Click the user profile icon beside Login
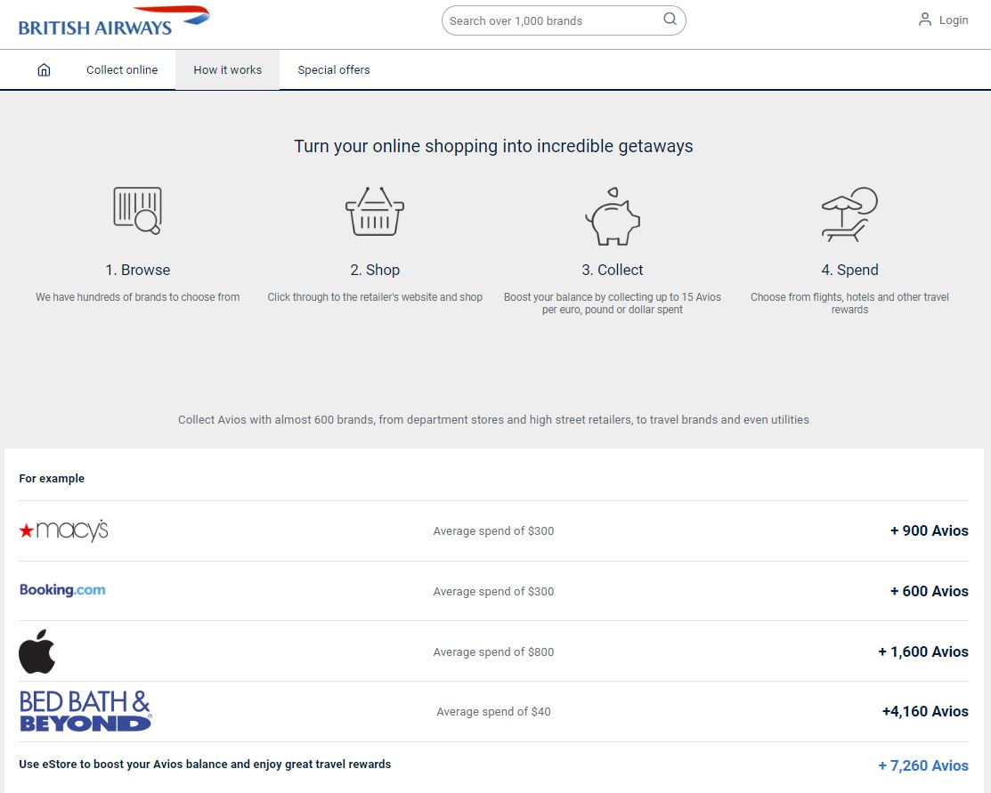The height and width of the screenshot is (793, 991). [x=924, y=20]
